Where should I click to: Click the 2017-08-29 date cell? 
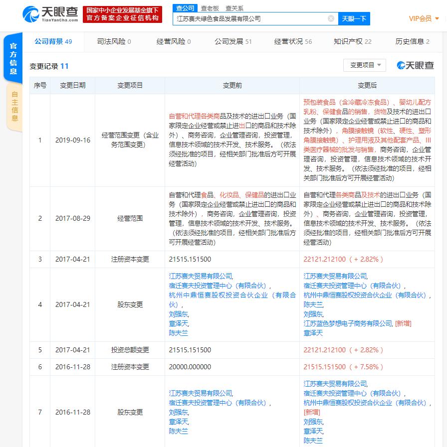[73, 219]
